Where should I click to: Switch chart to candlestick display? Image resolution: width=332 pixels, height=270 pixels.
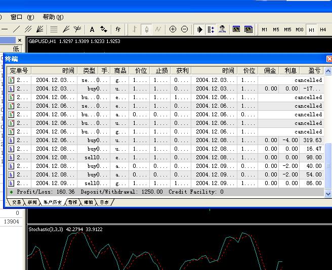147,29
